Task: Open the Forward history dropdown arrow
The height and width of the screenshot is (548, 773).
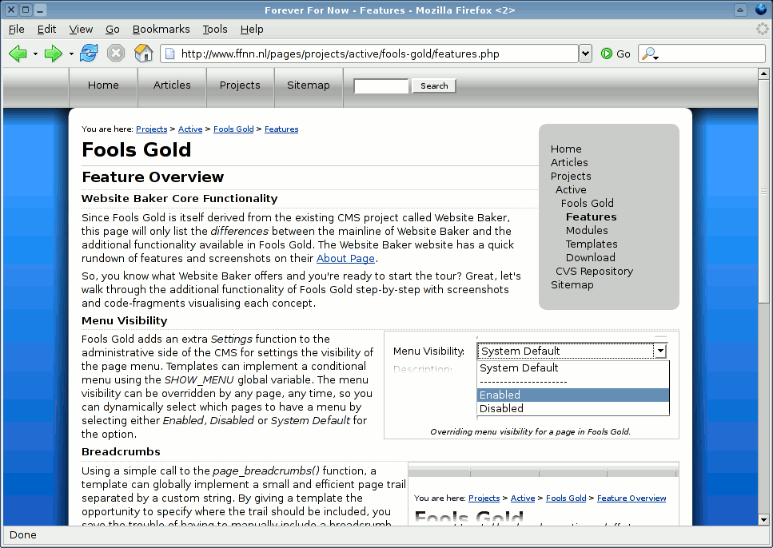Action: [x=71, y=54]
